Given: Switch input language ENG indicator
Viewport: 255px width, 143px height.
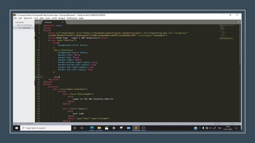Looking at the screenshot, I should 220,128.
